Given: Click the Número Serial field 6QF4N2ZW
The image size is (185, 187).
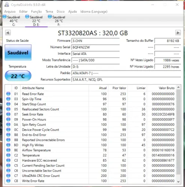Looking at the screenshot, I should [x=95, y=47].
